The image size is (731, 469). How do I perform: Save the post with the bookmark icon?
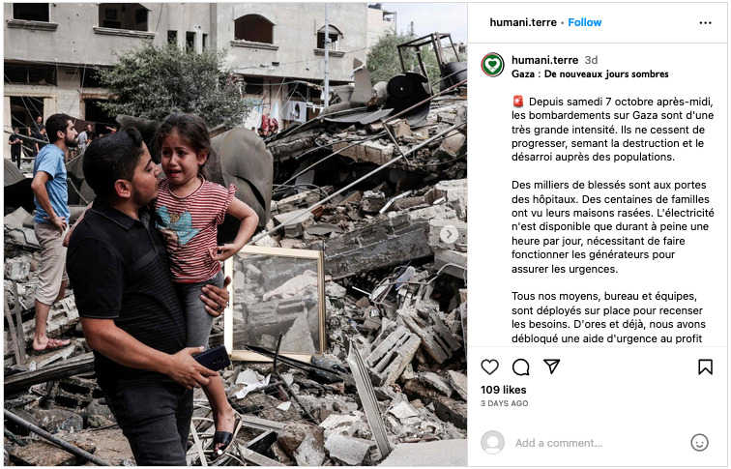(x=705, y=366)
